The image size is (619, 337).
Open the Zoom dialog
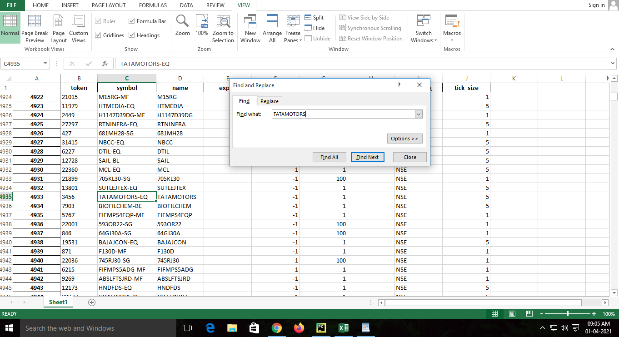point(183,25)
